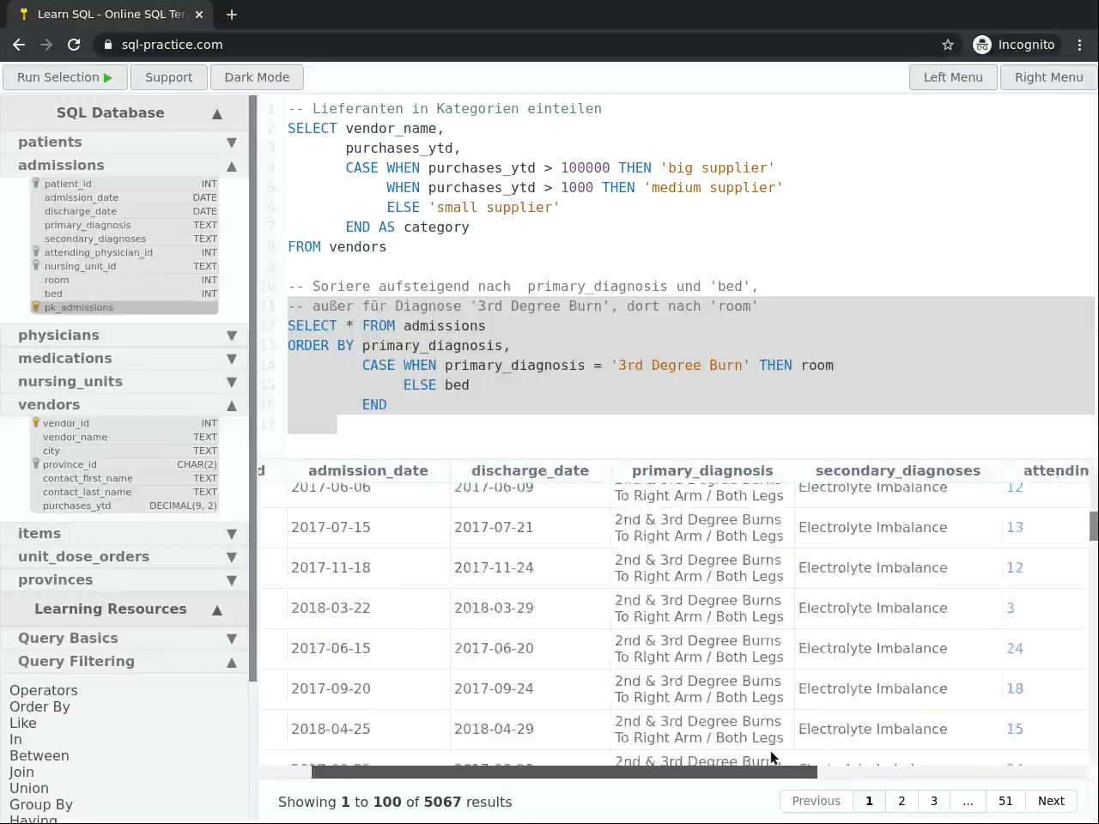This screenshot has height=824, width=1099.
Task: Click the horizontal scrollbar of results table
Action: [x=563, y=772]
